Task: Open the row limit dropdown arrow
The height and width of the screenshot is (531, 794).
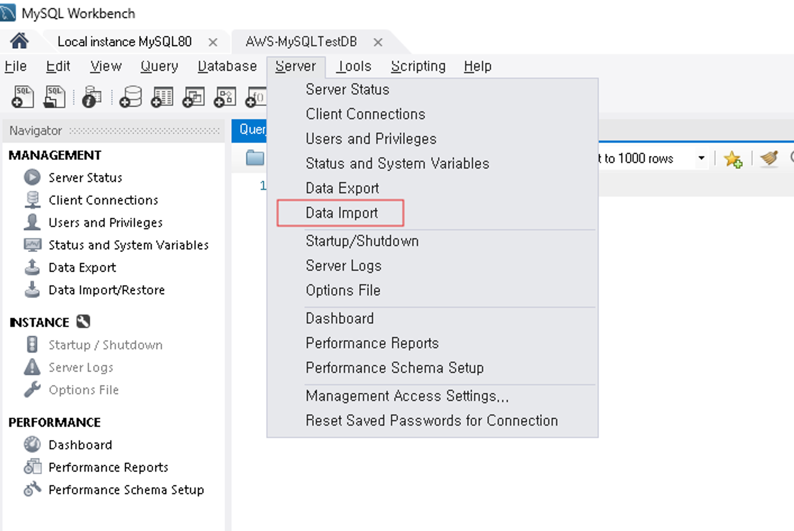Action: [x=701, y=158]
